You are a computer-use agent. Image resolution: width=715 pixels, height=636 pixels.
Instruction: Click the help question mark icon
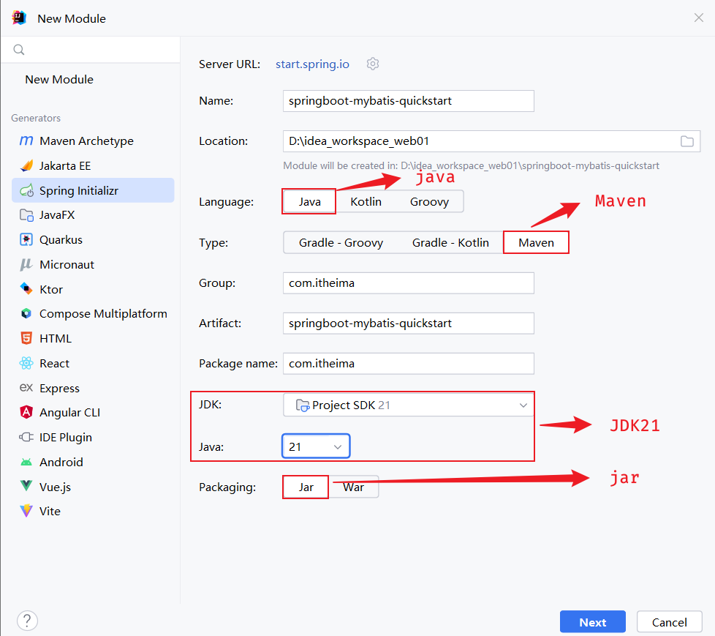27,621
